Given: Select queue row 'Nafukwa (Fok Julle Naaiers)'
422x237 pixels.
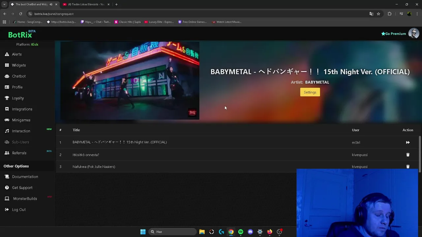Looking at the screenshot, I should (237, 167).
